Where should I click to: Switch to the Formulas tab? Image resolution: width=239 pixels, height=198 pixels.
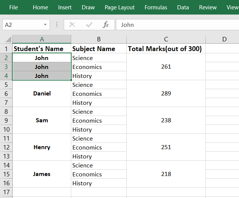click(x=156, y=7)
